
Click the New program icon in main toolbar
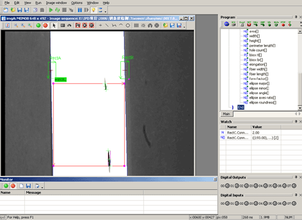[x=5, y=10]
